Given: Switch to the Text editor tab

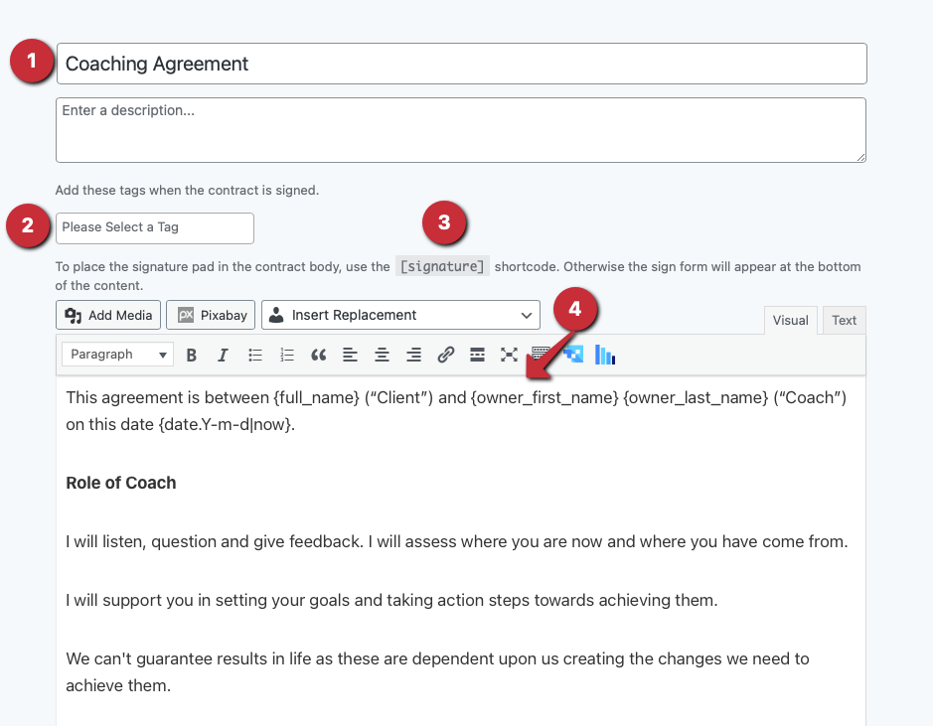Looking at the screenshot, I should [844, 320].
